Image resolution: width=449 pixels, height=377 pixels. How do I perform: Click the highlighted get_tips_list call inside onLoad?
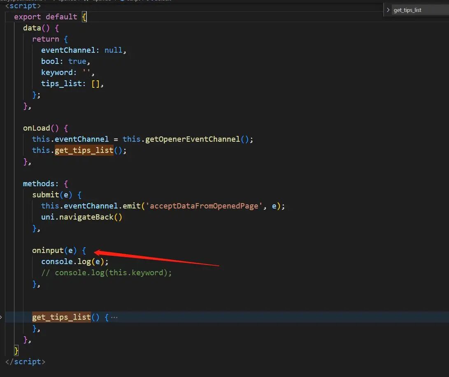pos(84,150)
